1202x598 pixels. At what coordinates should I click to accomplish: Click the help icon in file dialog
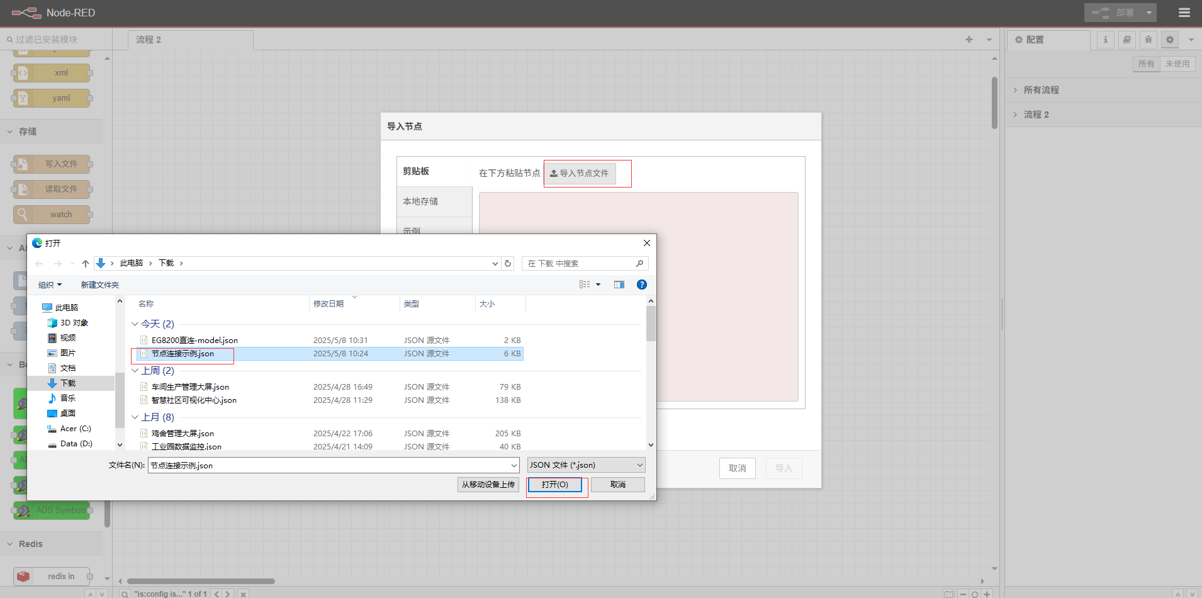pos(641,285)
